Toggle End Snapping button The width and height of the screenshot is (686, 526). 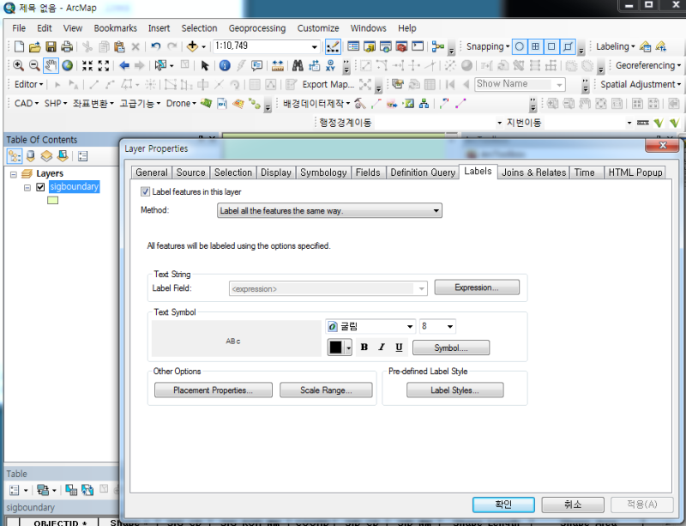pyautogui.click(x=535, y=46)
